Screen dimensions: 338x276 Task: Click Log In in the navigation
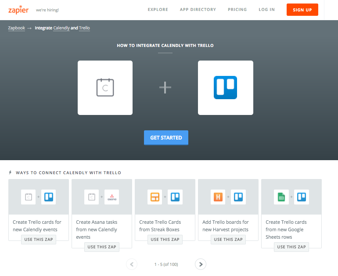[266, 10]
